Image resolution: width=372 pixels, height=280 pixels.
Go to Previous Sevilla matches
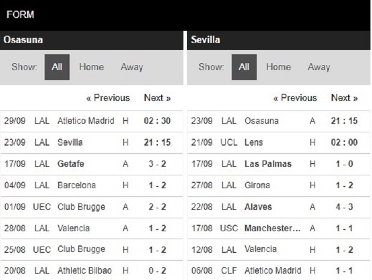click(295, 98)
